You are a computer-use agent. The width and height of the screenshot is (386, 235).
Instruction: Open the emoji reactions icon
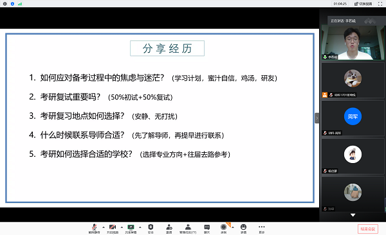(x=243, y=227)
